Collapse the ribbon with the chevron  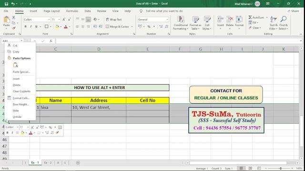click(301, 34)
